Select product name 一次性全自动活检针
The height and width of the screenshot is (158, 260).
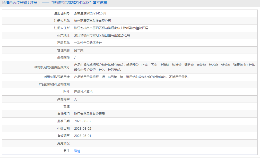coord(88,43)
